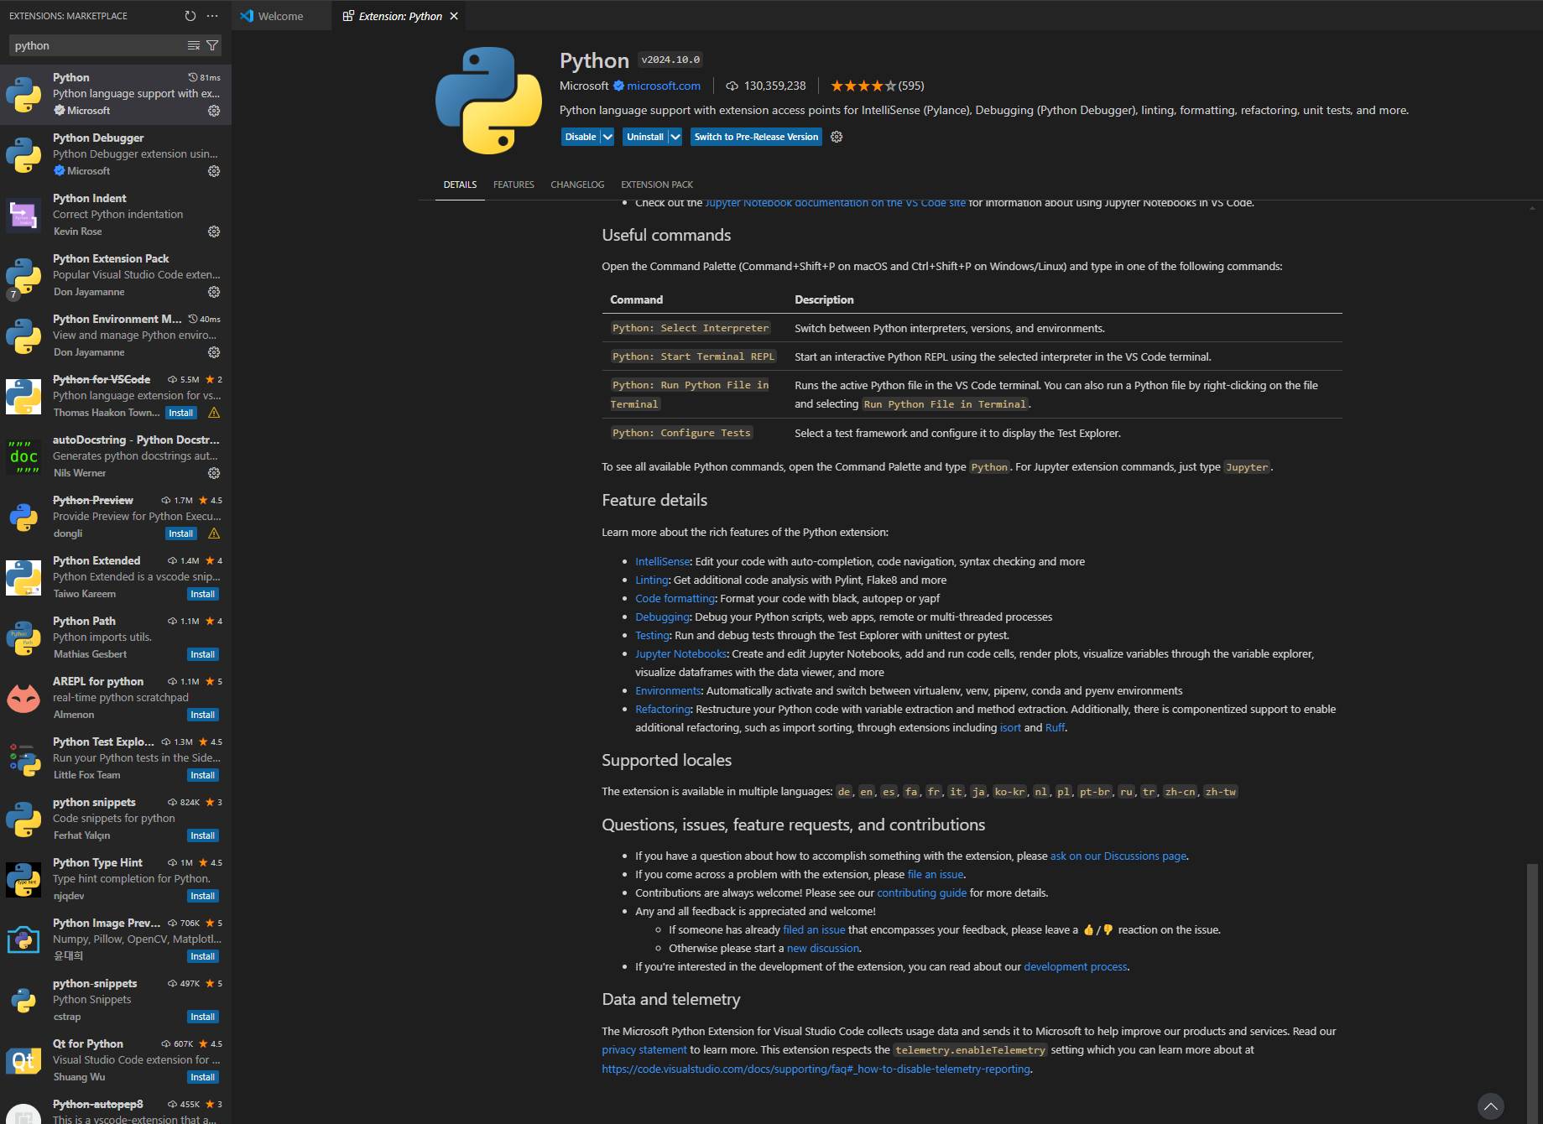Open Python Indent settings gear
1543x1124 pixels.
click(x=214, y=232)
